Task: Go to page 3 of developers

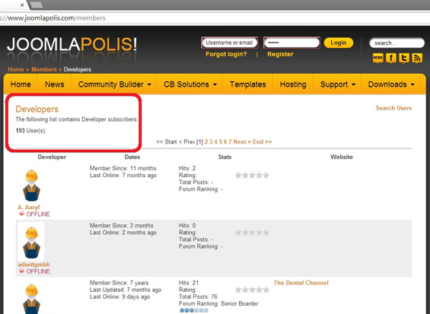Action: point(211,142)
